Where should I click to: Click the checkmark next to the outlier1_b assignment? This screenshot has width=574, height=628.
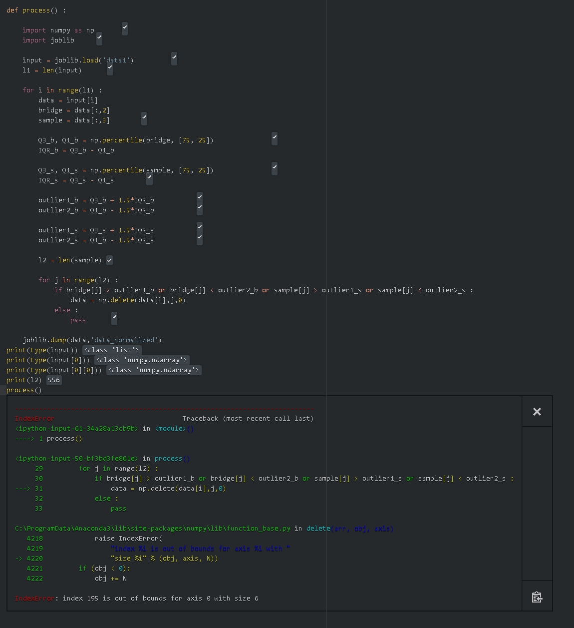point(200,198)
